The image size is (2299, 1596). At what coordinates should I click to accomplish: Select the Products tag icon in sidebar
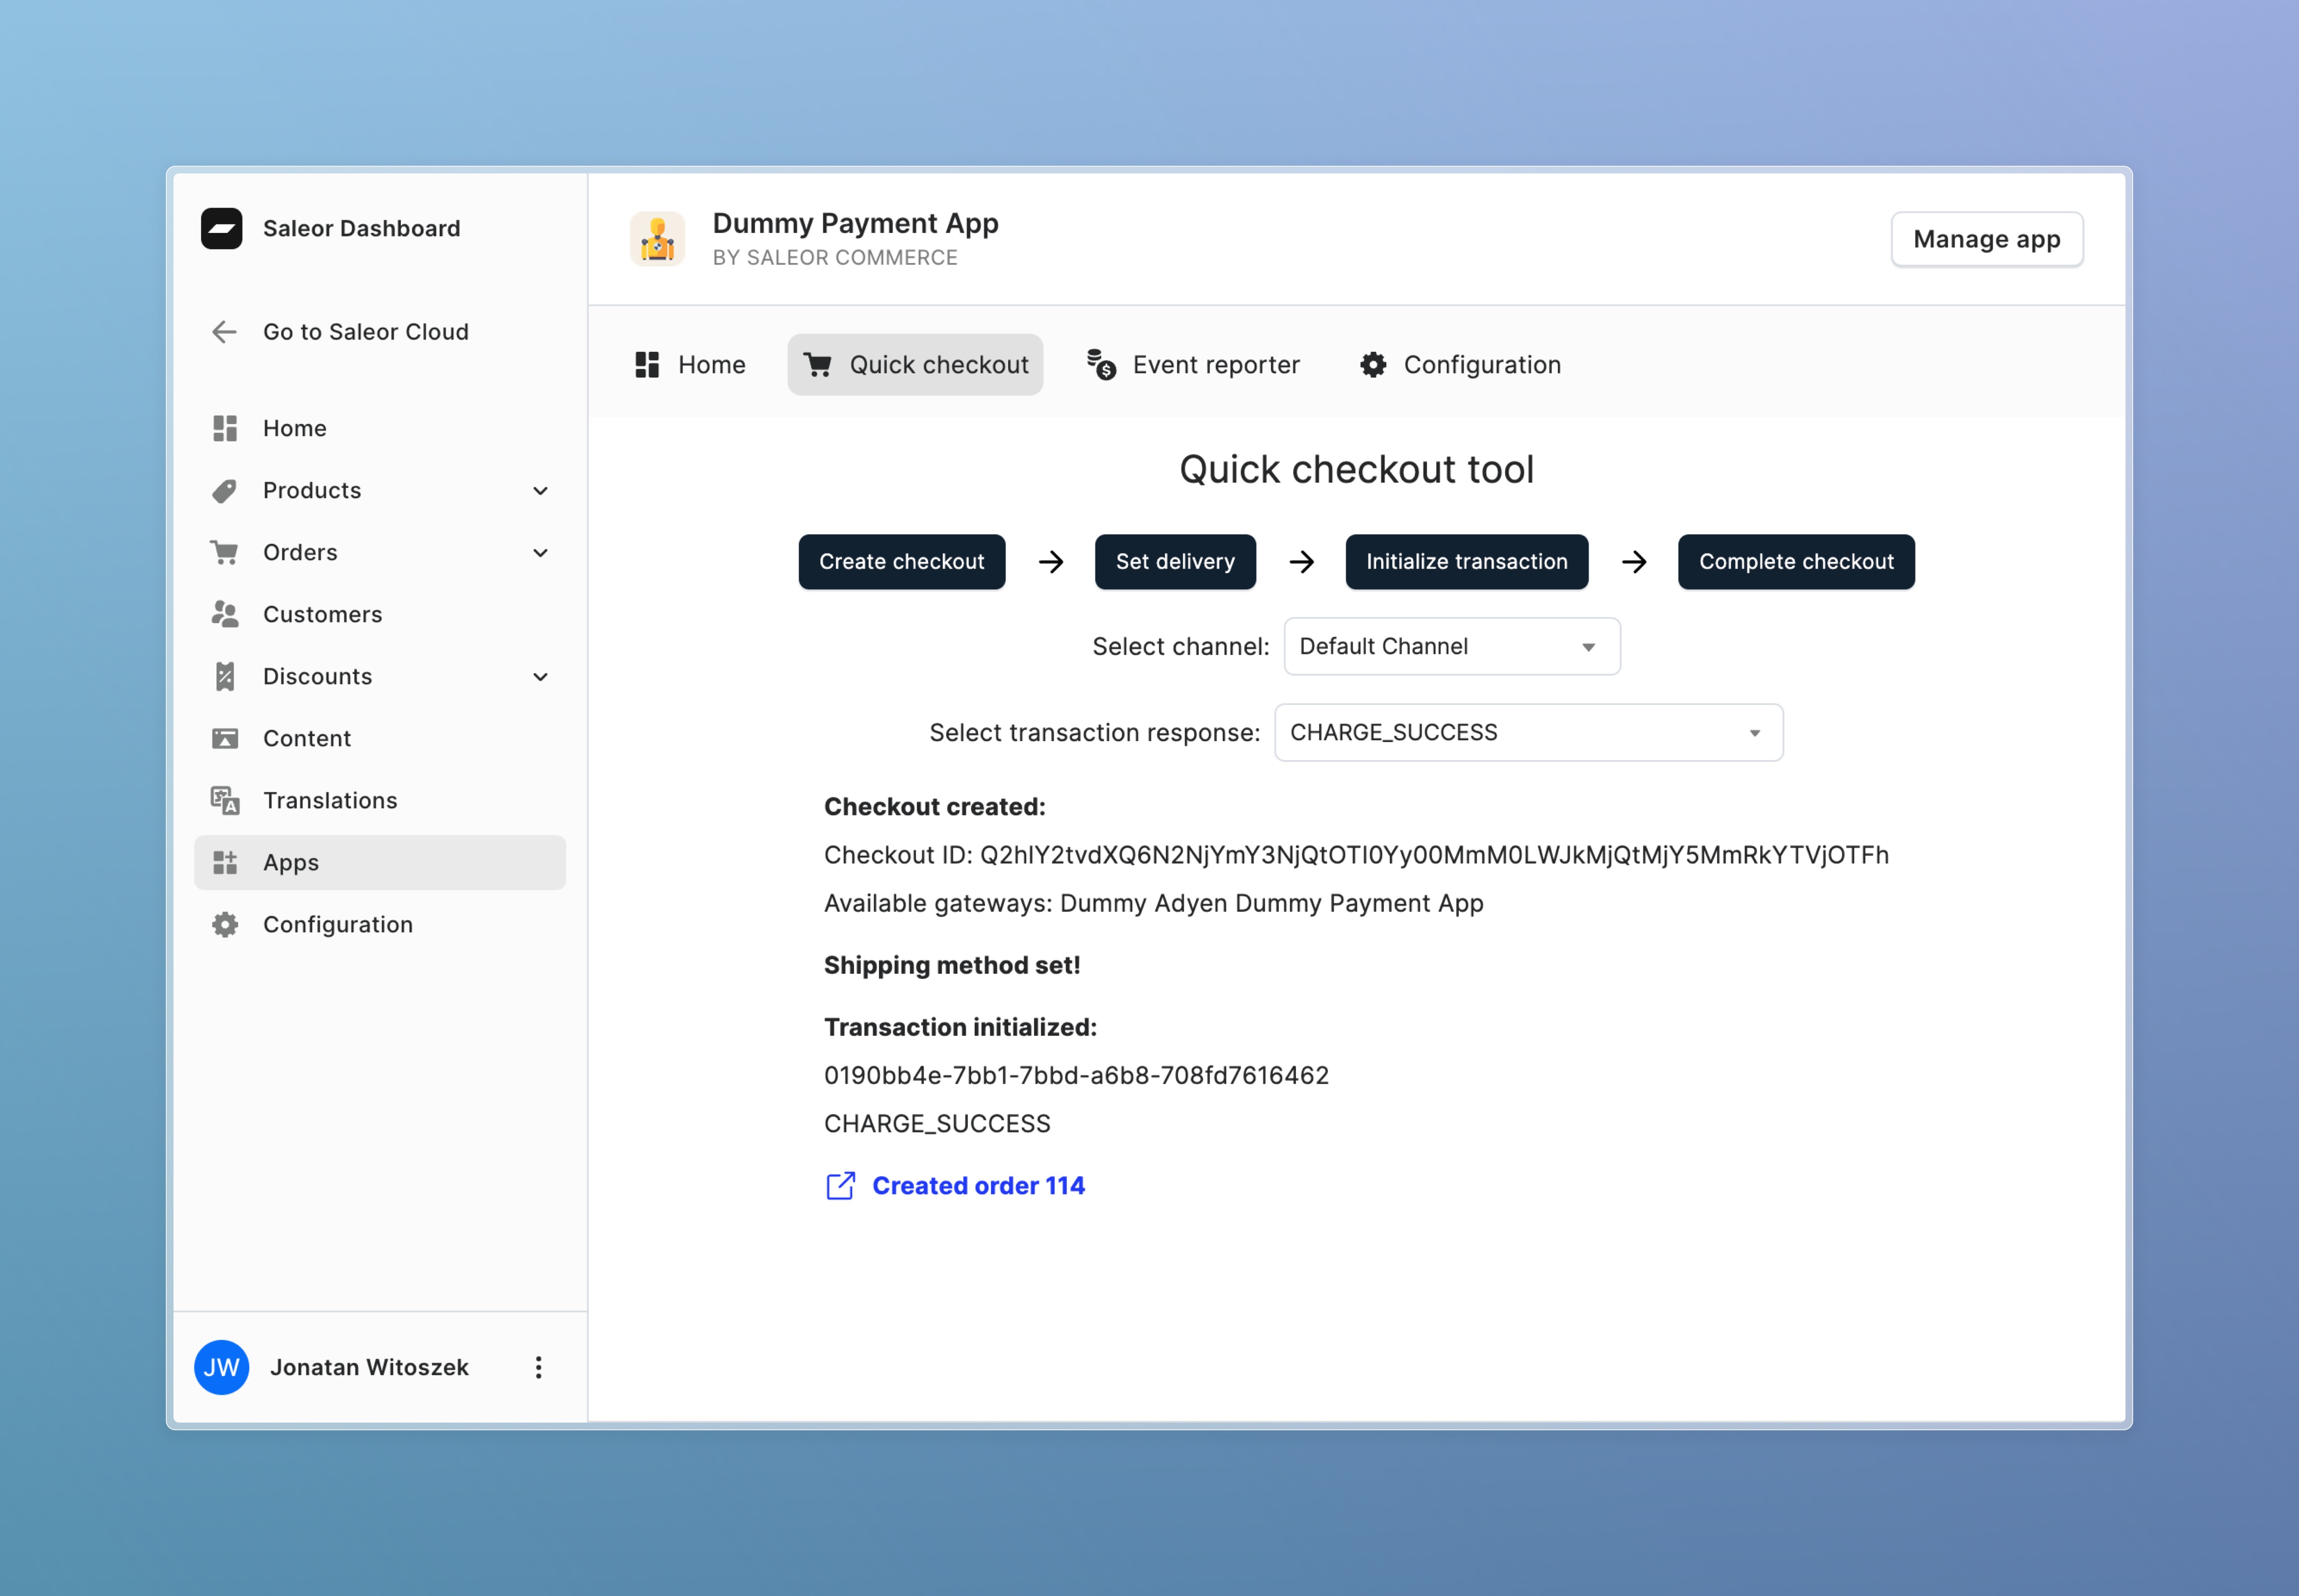tap(224, 490)
